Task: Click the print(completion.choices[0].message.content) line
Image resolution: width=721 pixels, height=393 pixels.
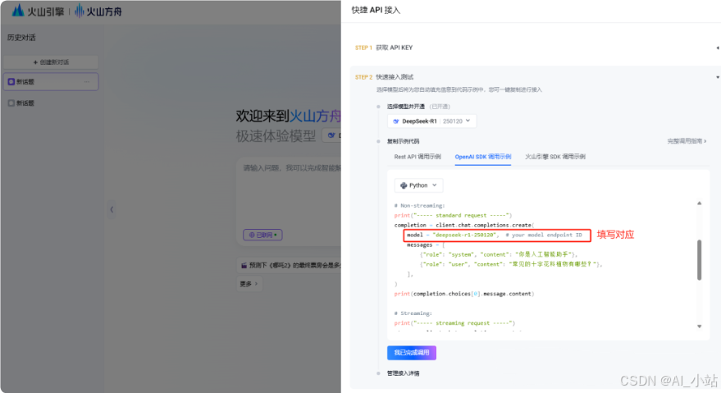Action: click(x=464, y=294)
